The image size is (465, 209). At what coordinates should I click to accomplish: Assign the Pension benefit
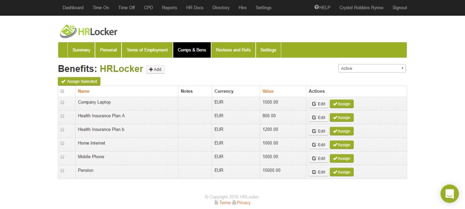point(341,172)
